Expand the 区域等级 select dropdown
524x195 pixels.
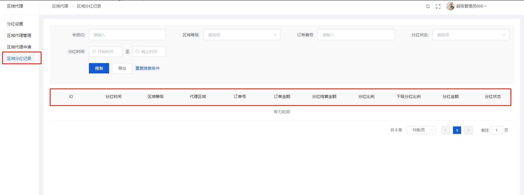point(242,35)
